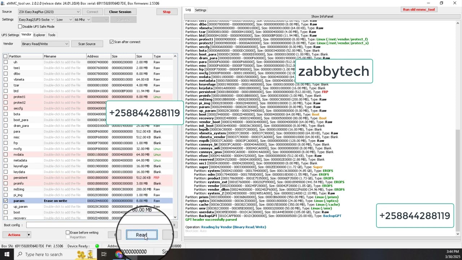The image size is (462, 260).
Task: Click the Scan Source button
Action: tap(87, 44)
